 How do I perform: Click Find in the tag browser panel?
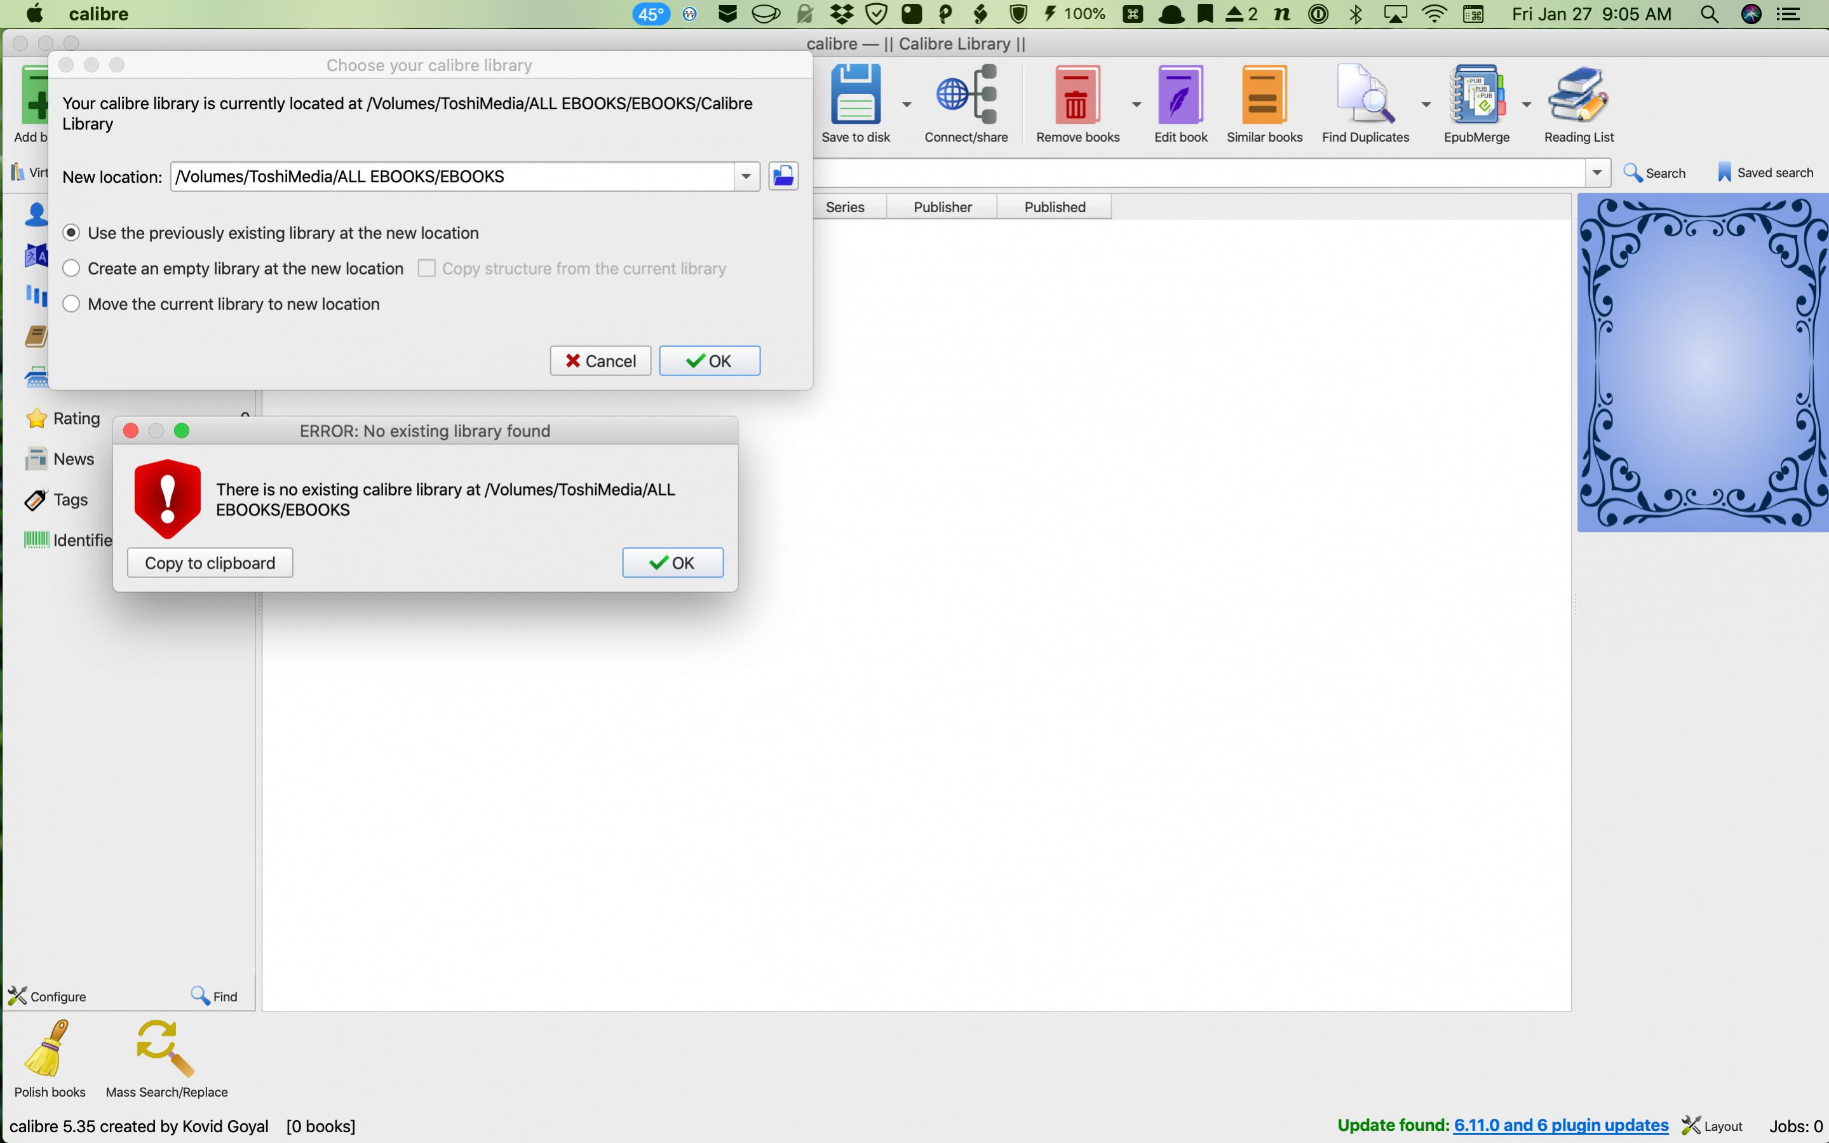[215, 996]
